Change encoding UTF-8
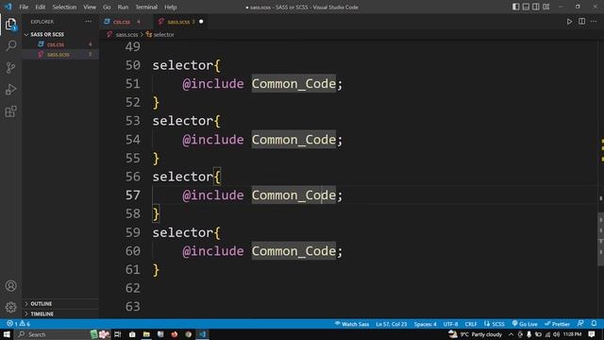 450,324
